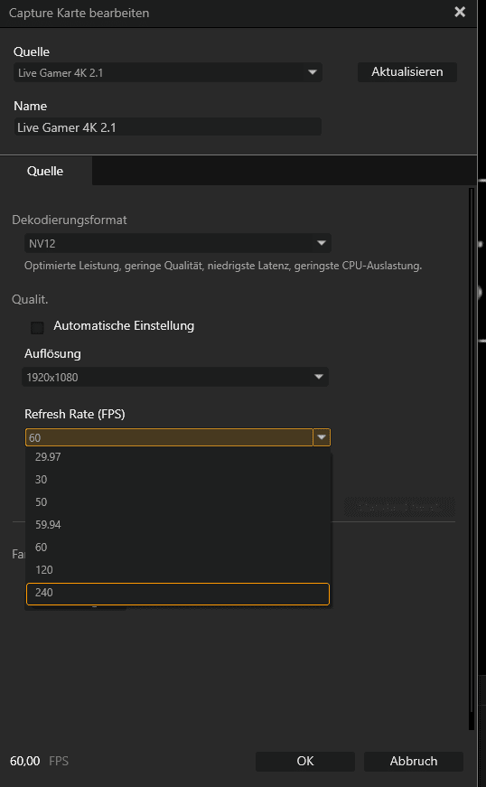Collapse the Refresh Rate dropdown arrow

[322, 437]
